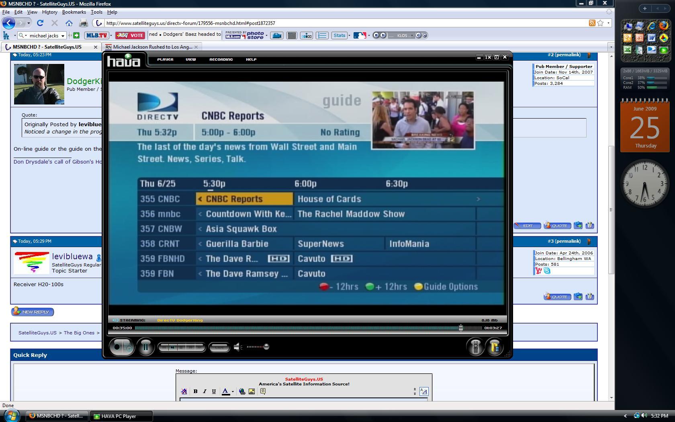The width and height of the screenshot is (675, 422).
Task: Jump to live with the Live button
Action: click(219, 347)
